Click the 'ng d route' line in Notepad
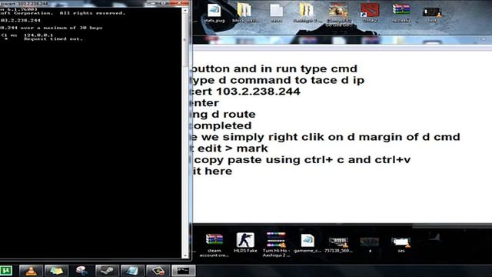 click(224, 114)
